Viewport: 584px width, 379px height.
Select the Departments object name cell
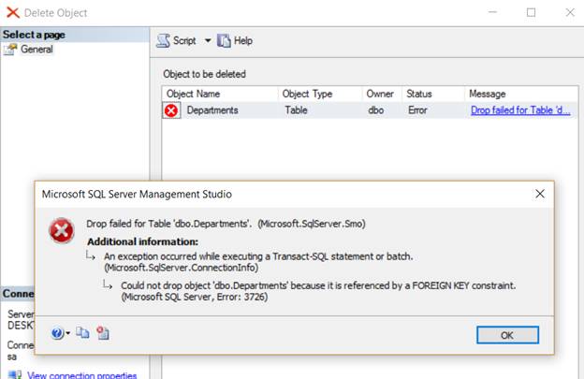pyautogui.click(x=212, y=110)
